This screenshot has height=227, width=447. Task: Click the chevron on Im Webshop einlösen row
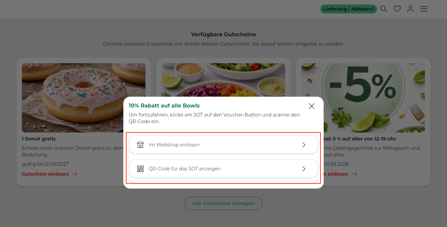click(x=304, y=145)
